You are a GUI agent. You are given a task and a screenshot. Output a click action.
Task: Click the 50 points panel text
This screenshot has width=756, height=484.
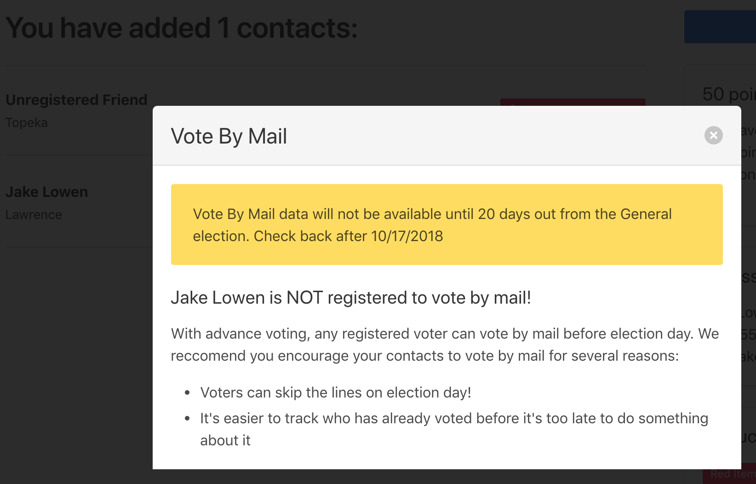point(729,94)
